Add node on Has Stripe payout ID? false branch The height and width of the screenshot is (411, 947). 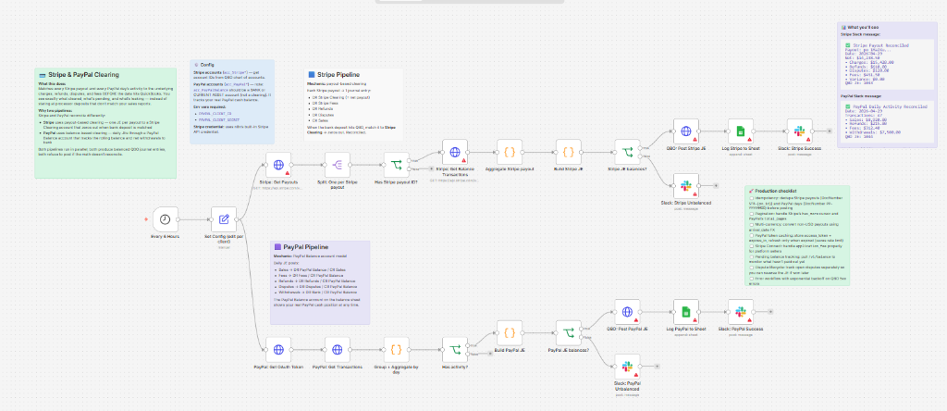[x=432, y=168]
